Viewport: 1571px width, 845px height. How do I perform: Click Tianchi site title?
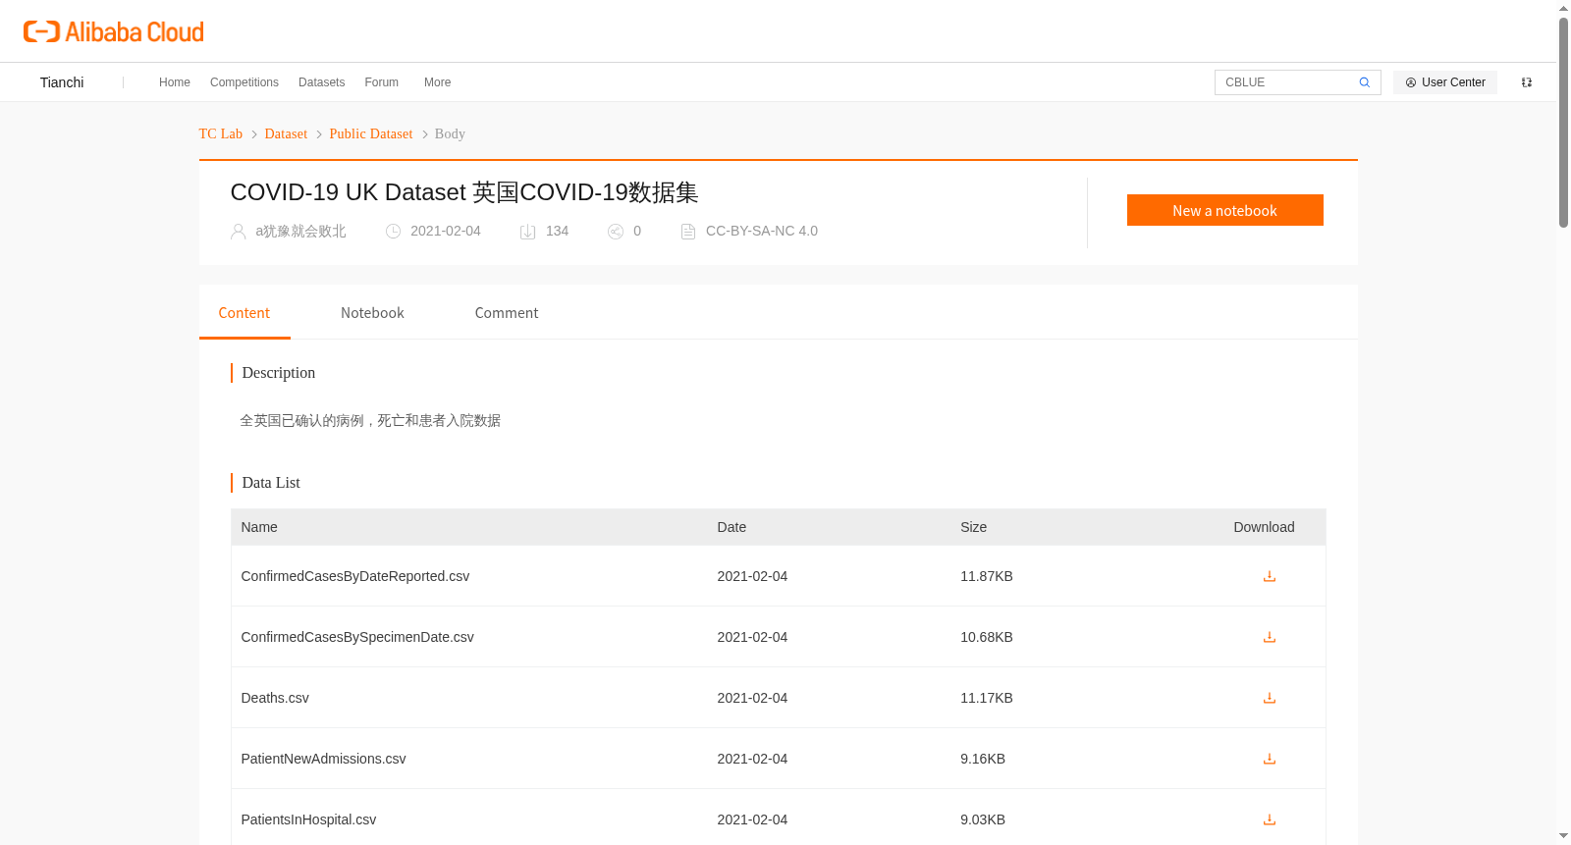tap(62, 82)
